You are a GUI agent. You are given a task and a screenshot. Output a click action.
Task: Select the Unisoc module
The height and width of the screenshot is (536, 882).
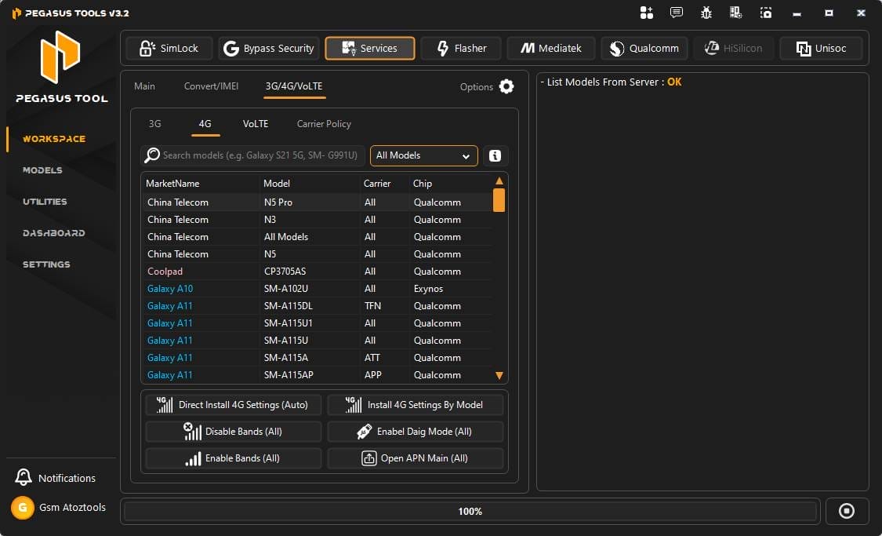pos(821,48)
